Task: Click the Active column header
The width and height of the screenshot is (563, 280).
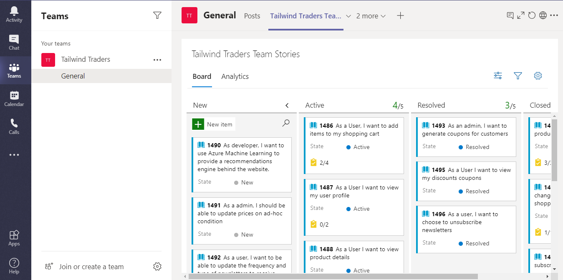Action: (315, 106)
